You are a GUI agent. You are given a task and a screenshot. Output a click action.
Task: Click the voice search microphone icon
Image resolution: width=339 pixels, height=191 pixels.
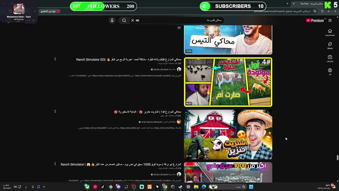[x=112, y=20]
